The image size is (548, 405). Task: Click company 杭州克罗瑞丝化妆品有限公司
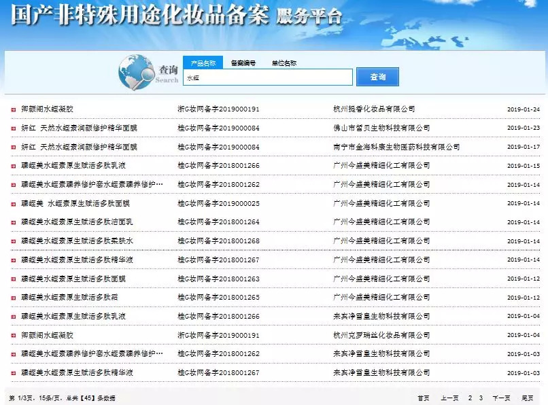[x=381, y=335]
